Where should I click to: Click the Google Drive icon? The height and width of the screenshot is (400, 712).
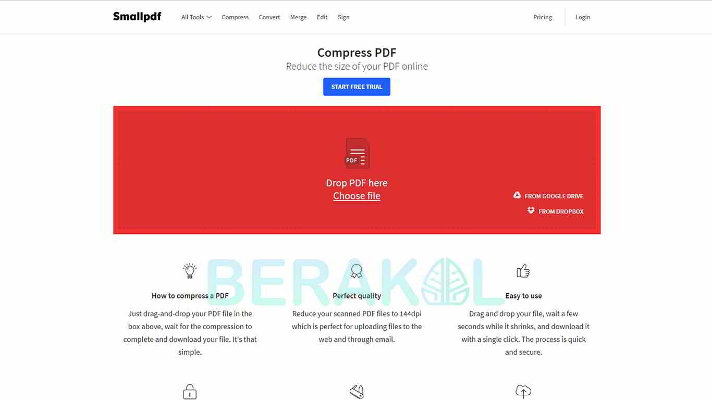[x=517, y=195]
